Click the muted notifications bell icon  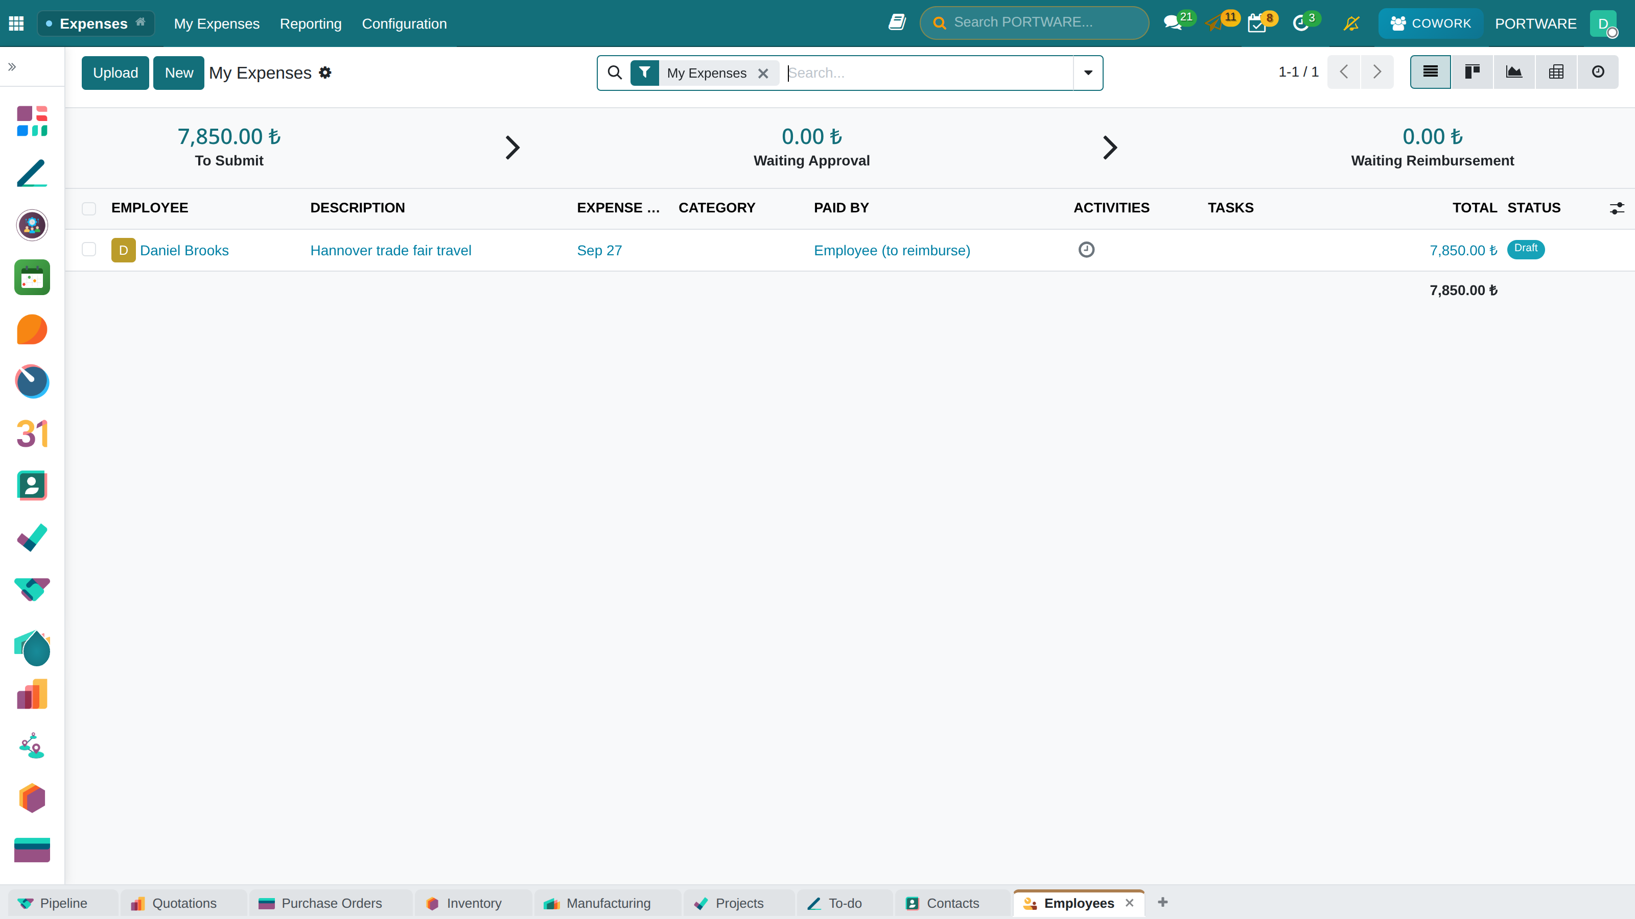1352,23
